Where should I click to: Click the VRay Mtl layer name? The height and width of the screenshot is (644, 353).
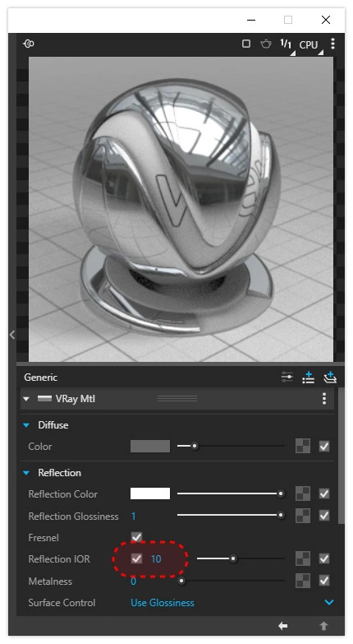tap(76, 399)
